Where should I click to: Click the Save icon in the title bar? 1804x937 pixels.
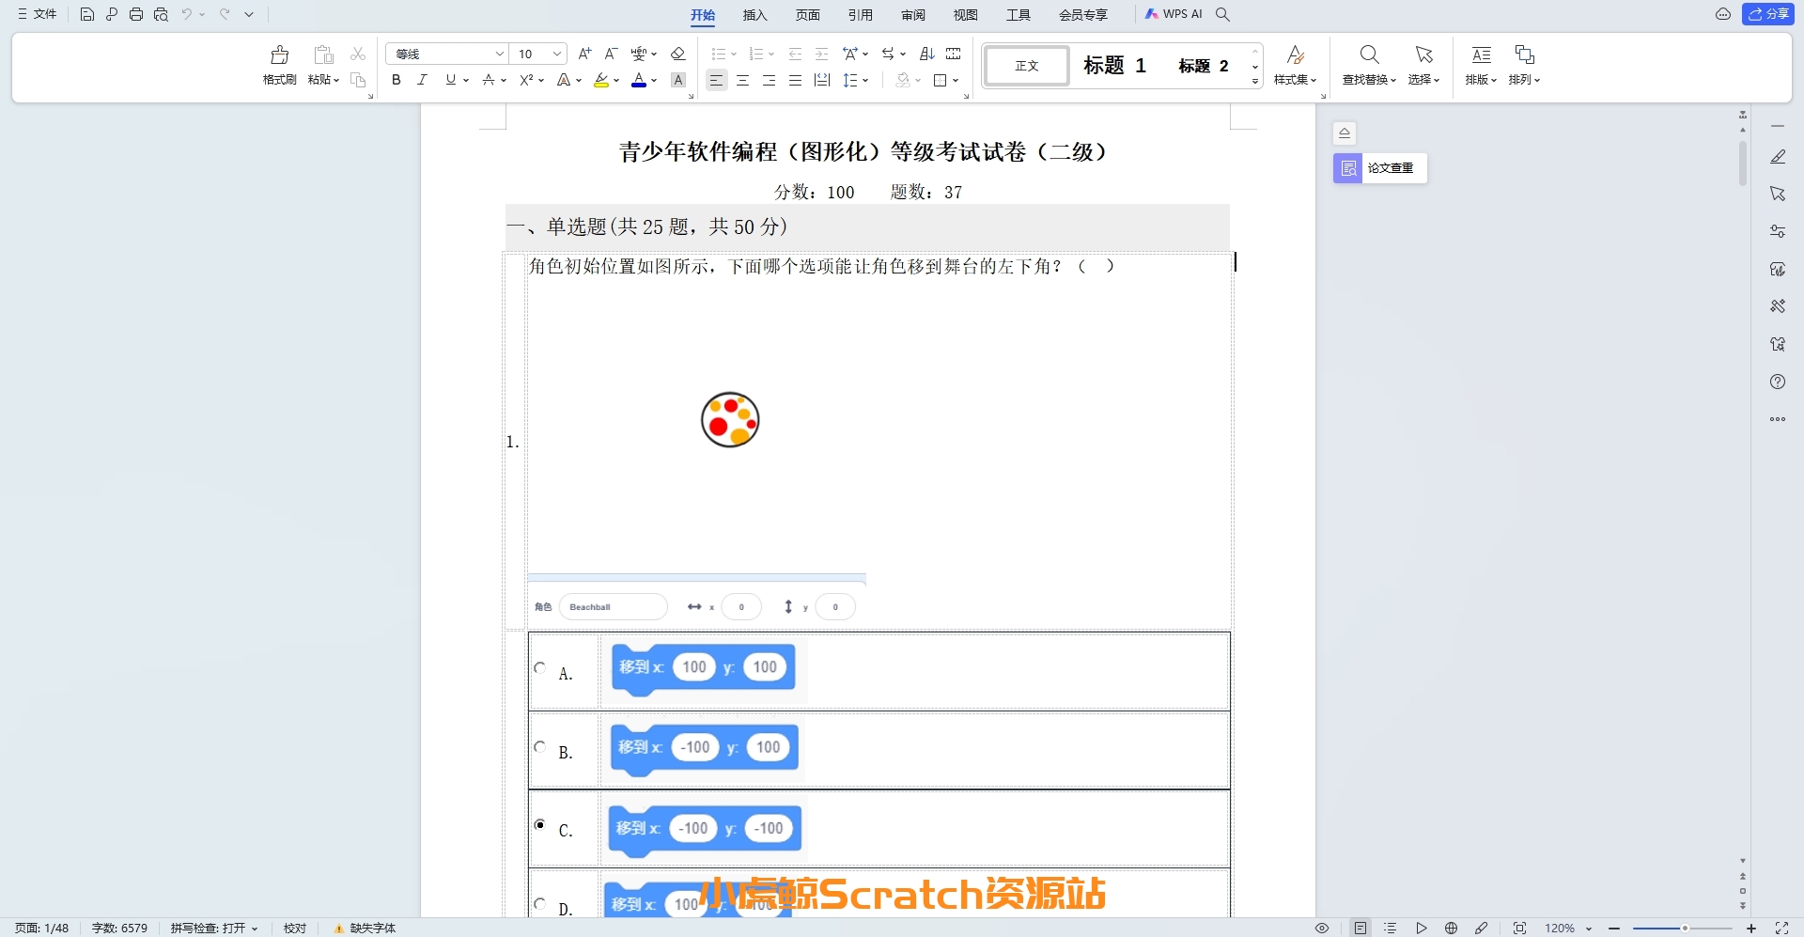[x=86, y=14]
